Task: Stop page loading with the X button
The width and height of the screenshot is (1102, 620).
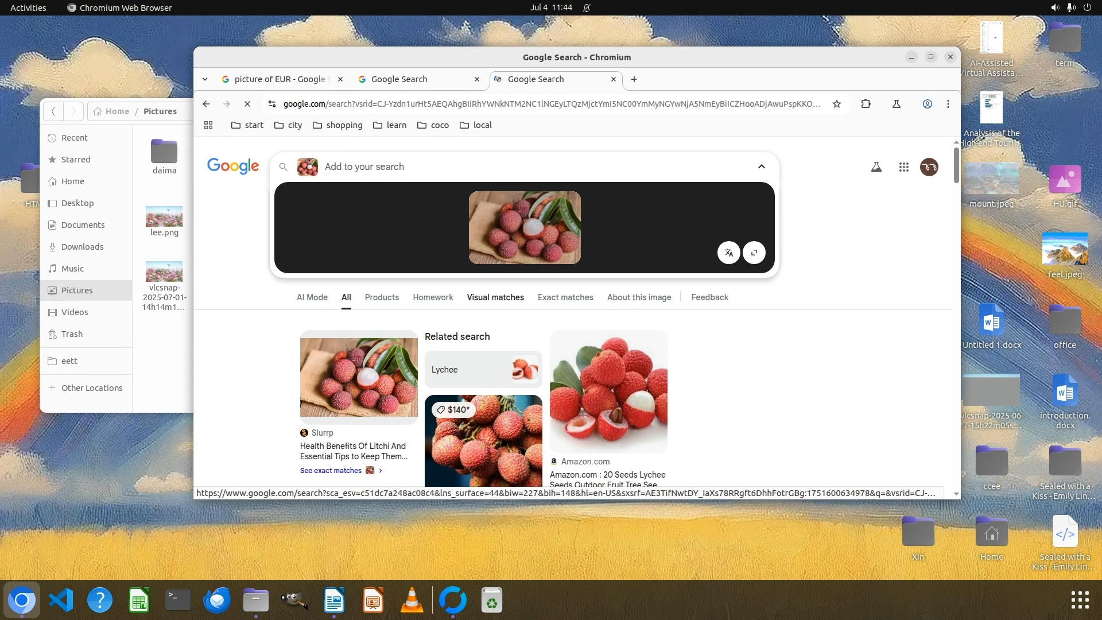Action: coord(247,104)
